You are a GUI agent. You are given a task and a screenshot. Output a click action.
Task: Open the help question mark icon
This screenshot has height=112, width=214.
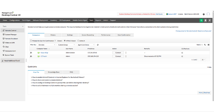tap(203, 14)
